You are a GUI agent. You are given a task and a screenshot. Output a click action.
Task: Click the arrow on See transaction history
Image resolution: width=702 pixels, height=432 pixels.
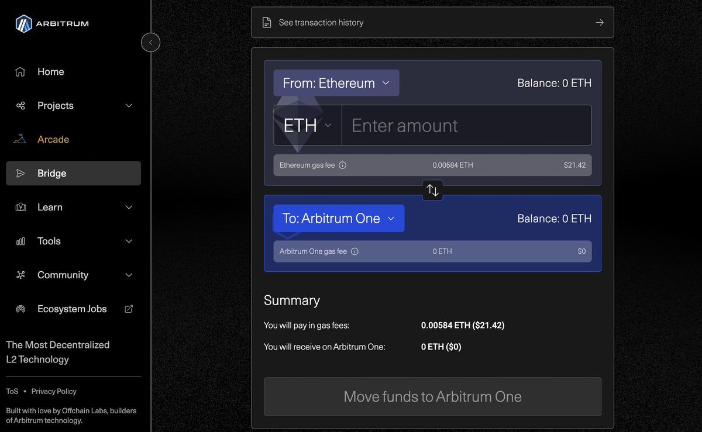[x=599, y=22]
